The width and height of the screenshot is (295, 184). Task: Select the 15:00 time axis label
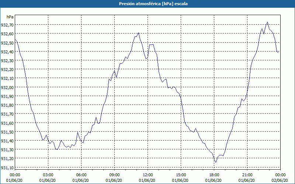tap(181, 175)
